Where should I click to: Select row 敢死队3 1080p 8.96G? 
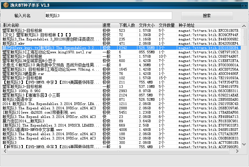click(121, 91)
